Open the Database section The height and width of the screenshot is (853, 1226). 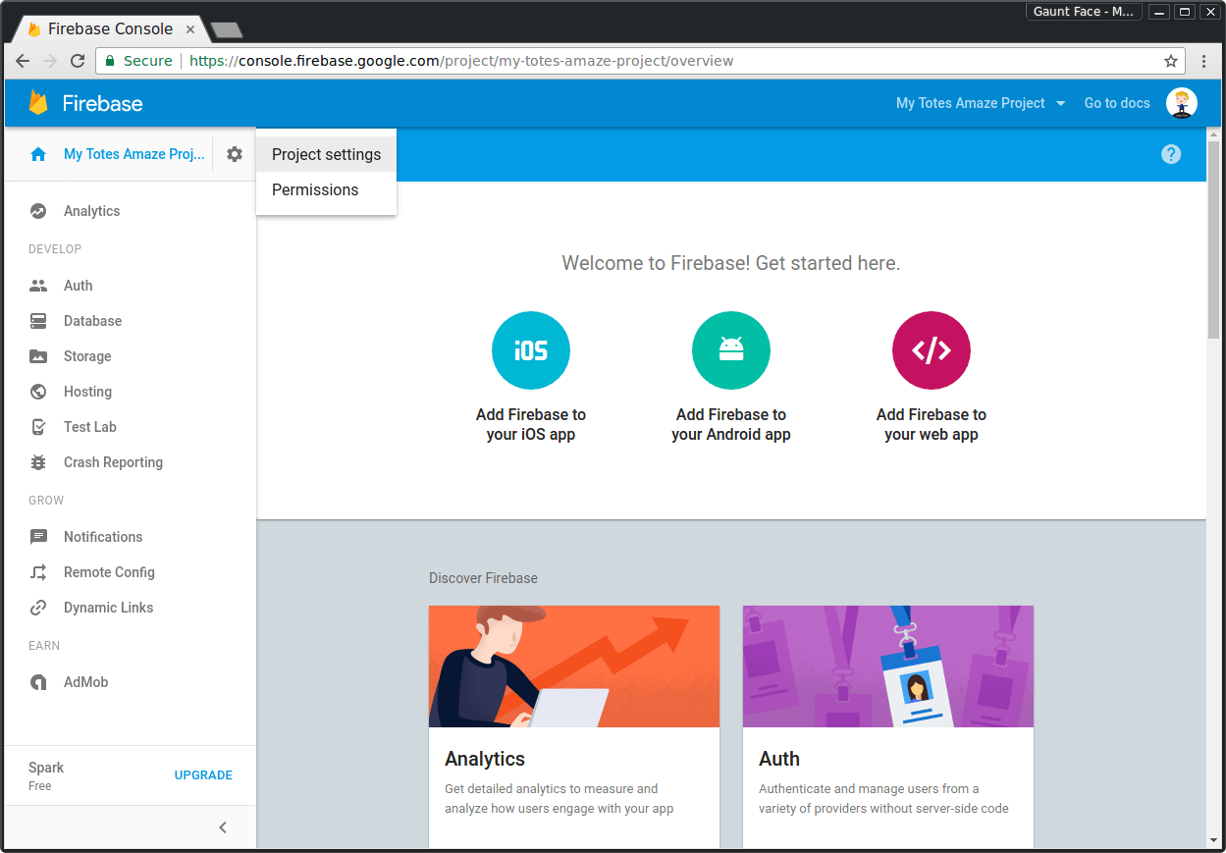pyautogui.click(x=93, y=321)
